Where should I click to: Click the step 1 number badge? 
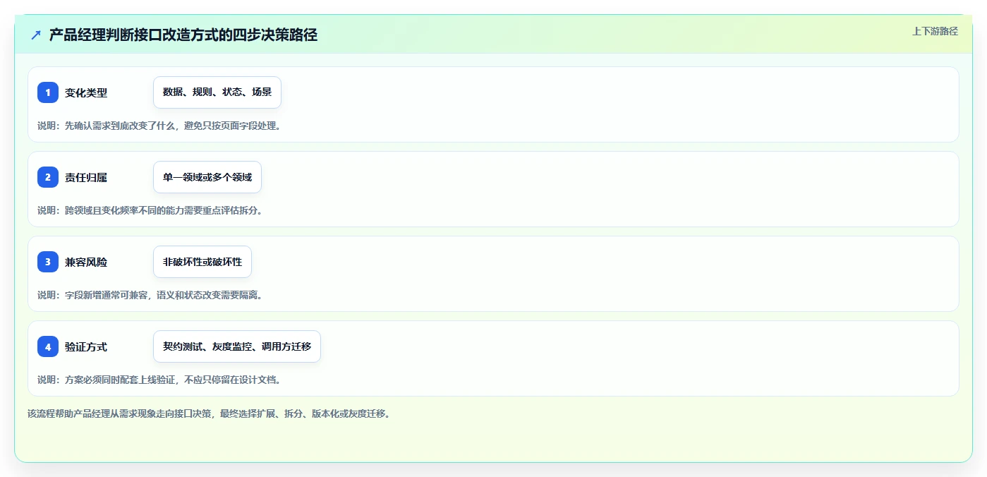point(48,92)
